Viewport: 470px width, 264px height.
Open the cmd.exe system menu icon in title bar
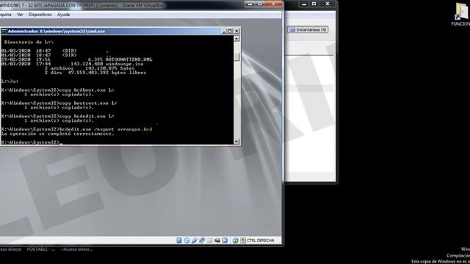click(4, 31)
